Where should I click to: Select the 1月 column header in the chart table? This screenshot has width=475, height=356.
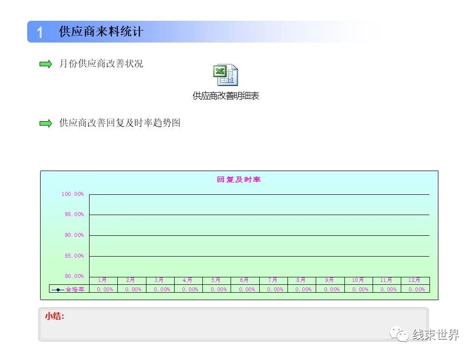103,280
